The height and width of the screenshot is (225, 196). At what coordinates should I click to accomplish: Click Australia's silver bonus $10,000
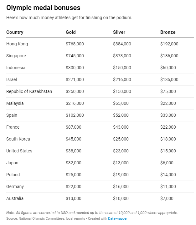tap(121, 199)
